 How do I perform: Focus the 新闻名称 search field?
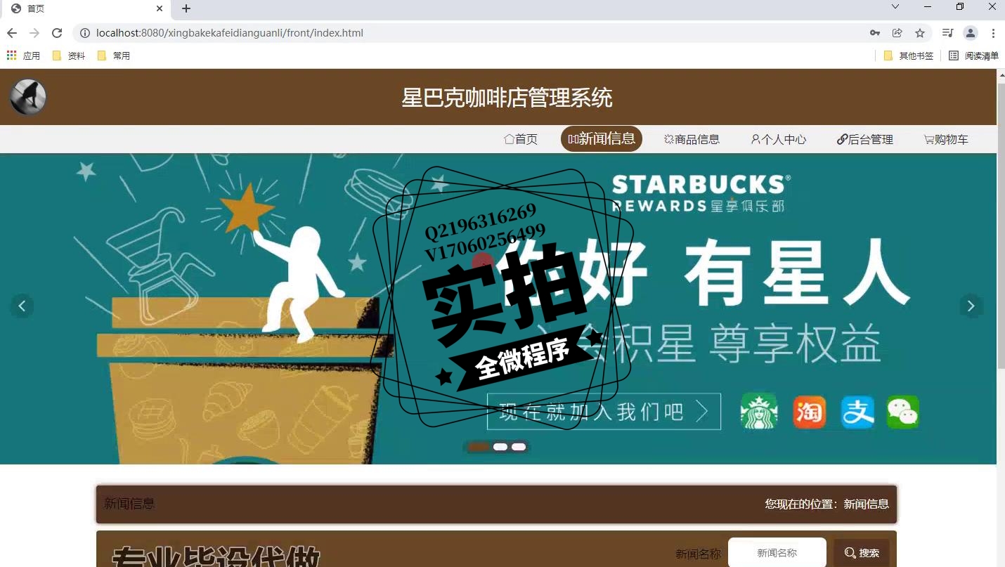(x=777, y=553)
